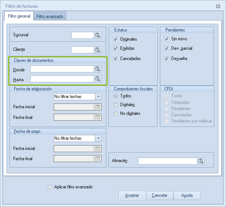Screen dimensions: 226x207
Task: Open the Almacén lookup search icon
Action: (x=201, y=161)
